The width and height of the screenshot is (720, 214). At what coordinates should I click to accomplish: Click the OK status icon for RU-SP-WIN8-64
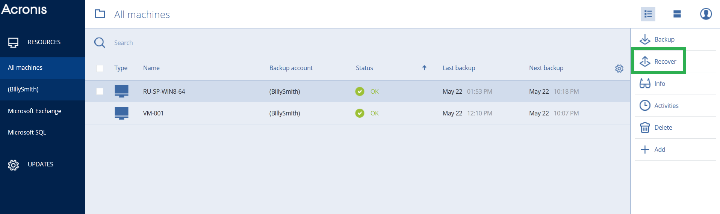360,91
